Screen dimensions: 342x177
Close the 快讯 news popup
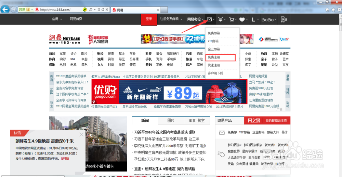coord(81,134)
